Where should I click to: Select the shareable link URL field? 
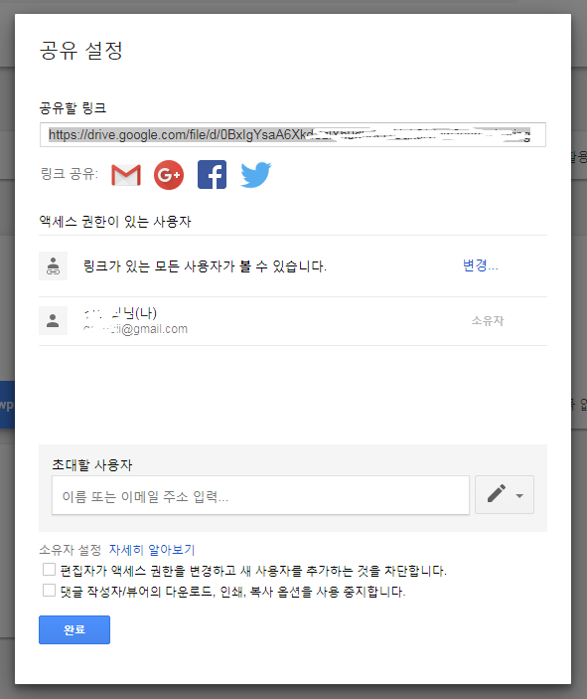tap(293, 134)
